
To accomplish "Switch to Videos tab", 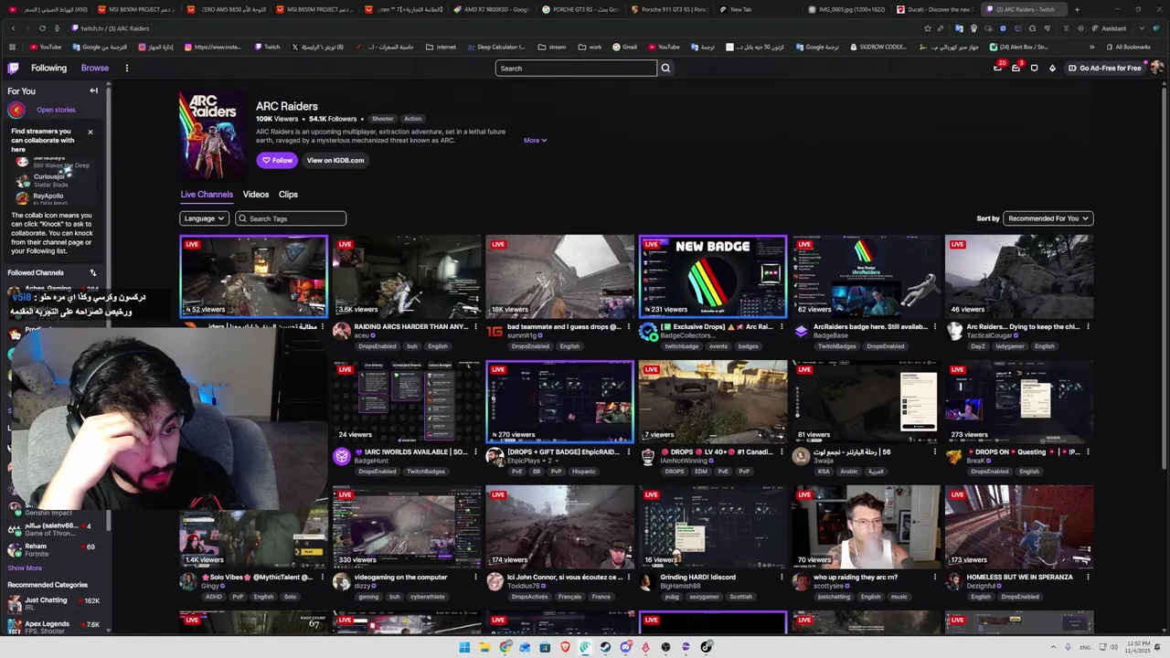I will [x=256, y=195].
